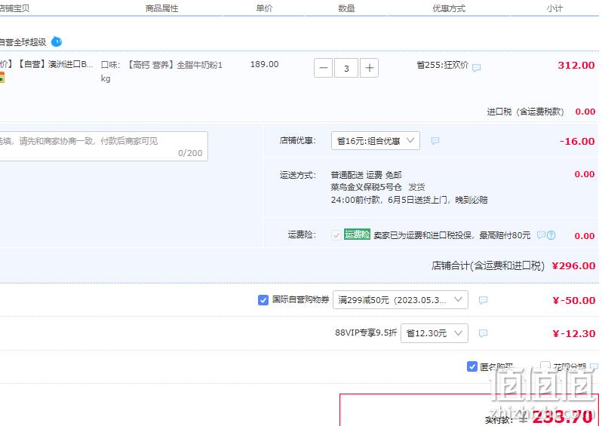Click the product title 澳洲进口B...
Screen dimensions: 602x426
(46, 64)
